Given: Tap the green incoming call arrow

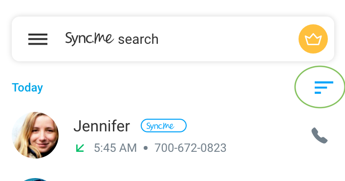Looking at the screenshot, I should tap(80, 148).
